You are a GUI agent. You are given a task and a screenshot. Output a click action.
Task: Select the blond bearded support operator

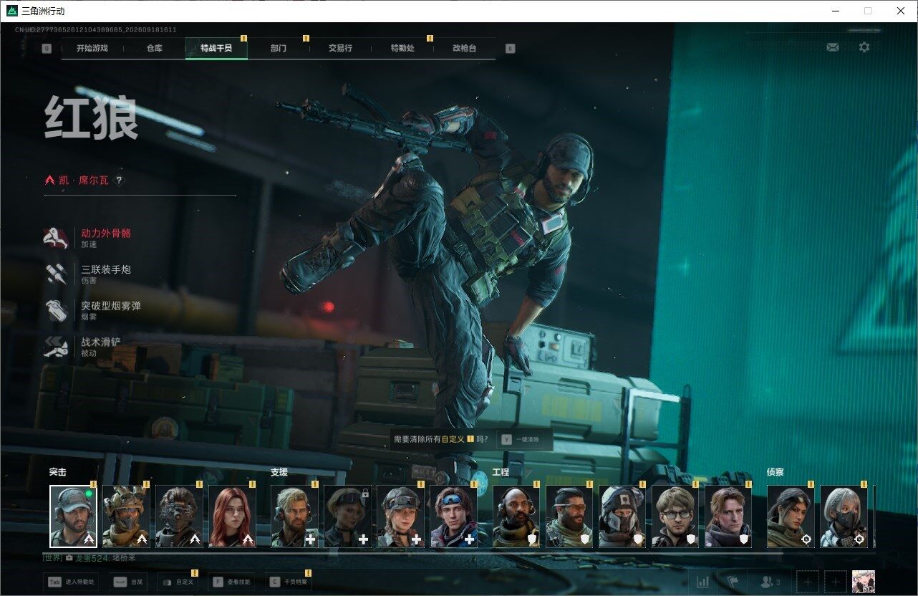point(294,516)
